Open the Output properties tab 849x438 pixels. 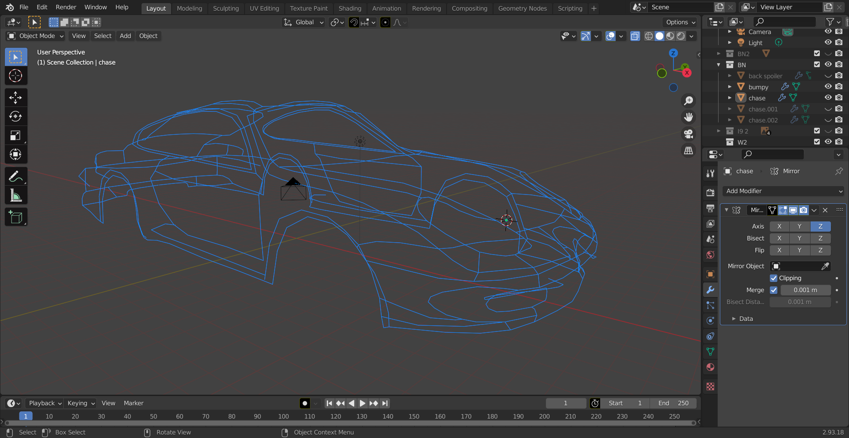(710, 208)
